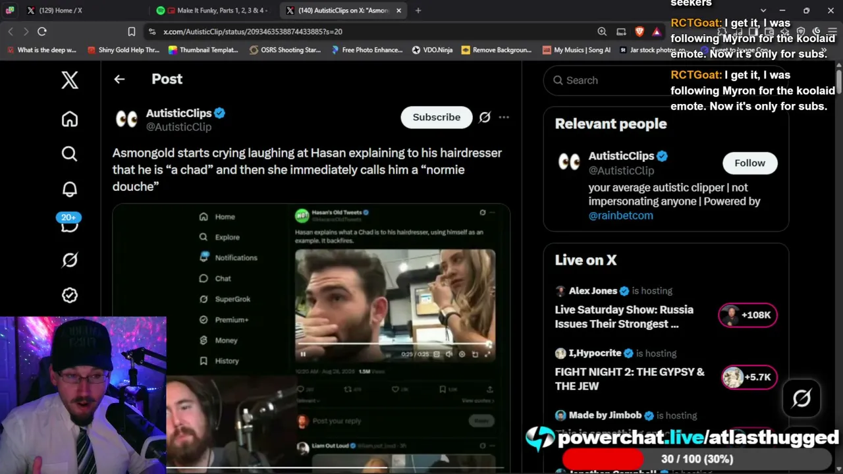Open Grok icon beside Subscribe button
Image resolution: width=843 pixels, height=474 pixels.
tap(485, 117)
